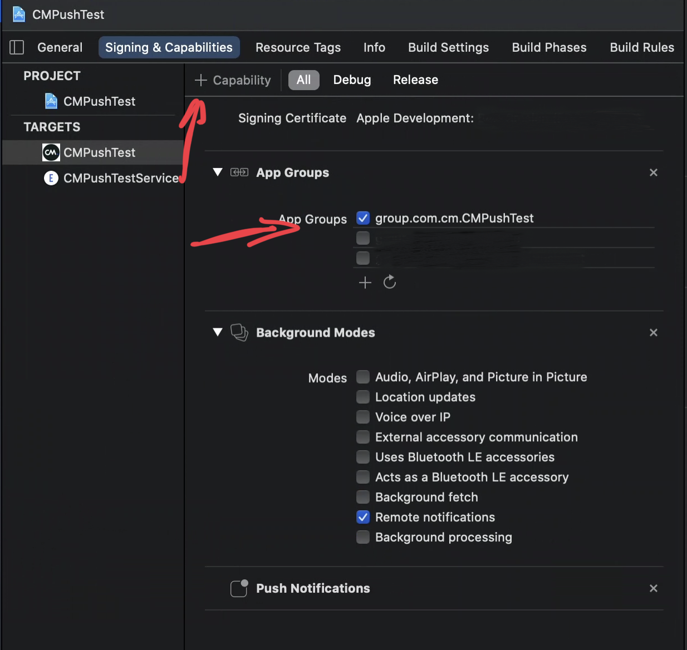The height and width of the screenshot is (650, 687).
Task: Open Build Phases tab
Action: [x=549, y=47]
